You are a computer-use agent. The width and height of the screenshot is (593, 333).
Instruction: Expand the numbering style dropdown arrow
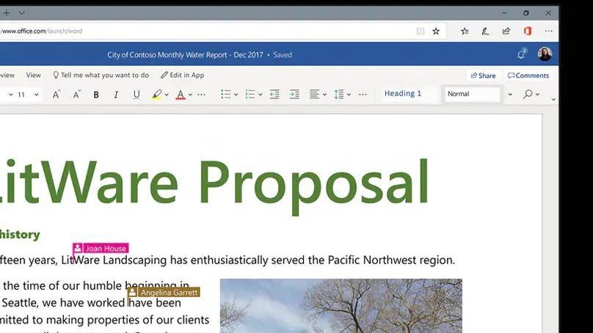[x=261, y=95]
